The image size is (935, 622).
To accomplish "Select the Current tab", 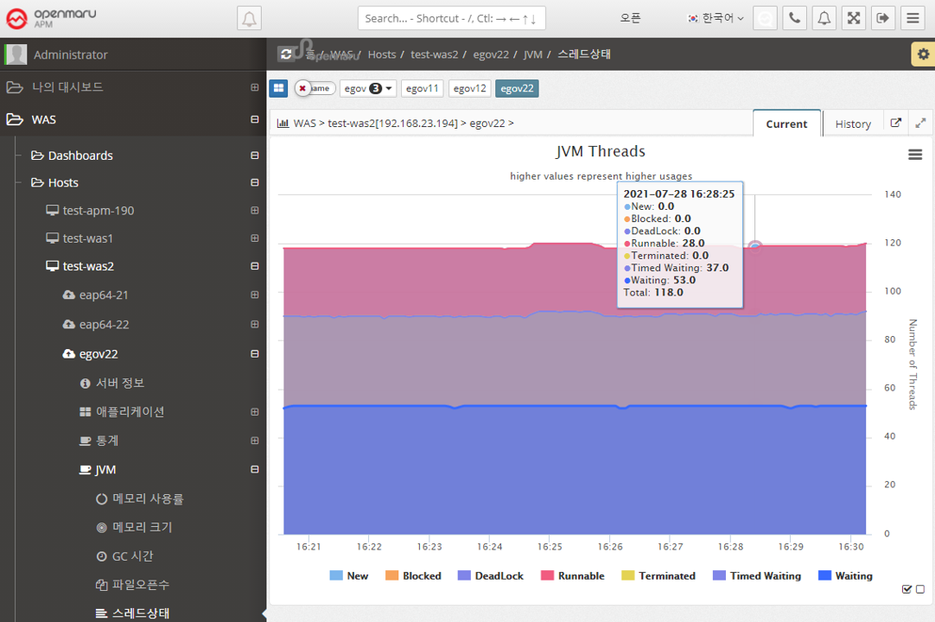I will coord(786,124).
